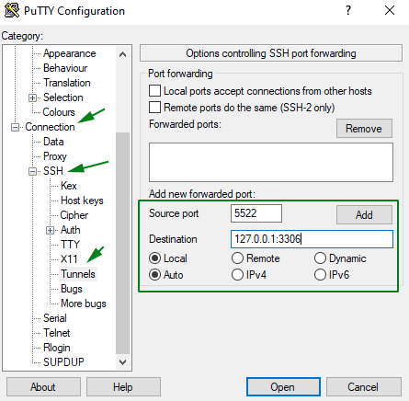The image size is (409, 401).
Task: Click Add to add forwarded port
Action: [364, 215]
